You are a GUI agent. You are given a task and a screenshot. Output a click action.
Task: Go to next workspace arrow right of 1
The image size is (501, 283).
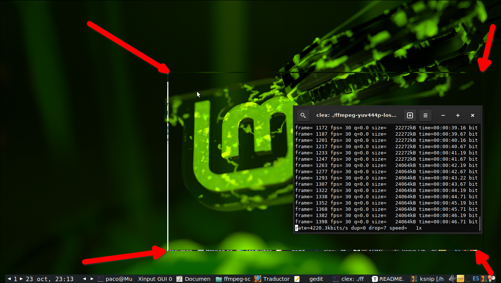[21, 279]
